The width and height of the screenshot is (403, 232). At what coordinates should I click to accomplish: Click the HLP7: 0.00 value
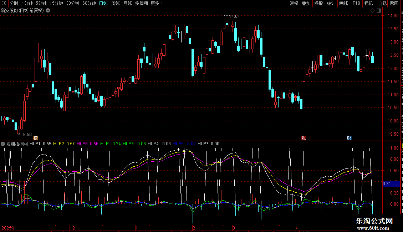coord(208,144)
